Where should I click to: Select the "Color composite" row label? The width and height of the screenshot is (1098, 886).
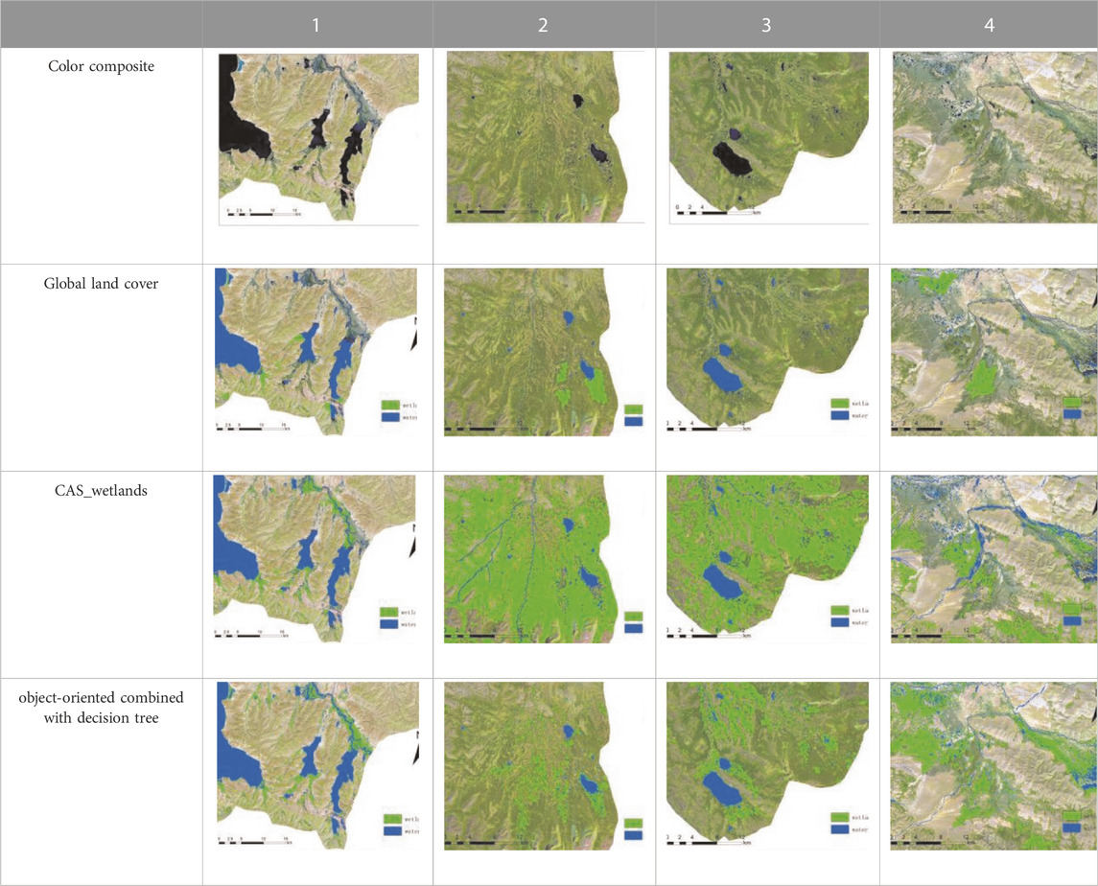coord(101,66)
